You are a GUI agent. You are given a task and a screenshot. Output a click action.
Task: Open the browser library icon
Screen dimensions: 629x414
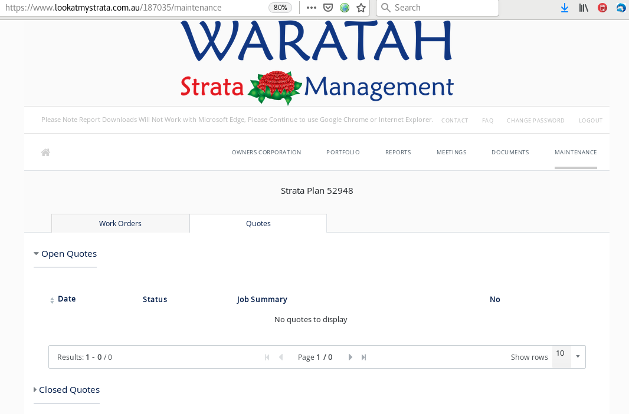(584, 8)
